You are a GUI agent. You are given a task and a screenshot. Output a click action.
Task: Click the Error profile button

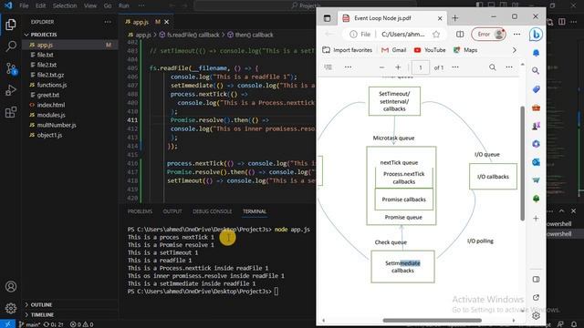488,35
